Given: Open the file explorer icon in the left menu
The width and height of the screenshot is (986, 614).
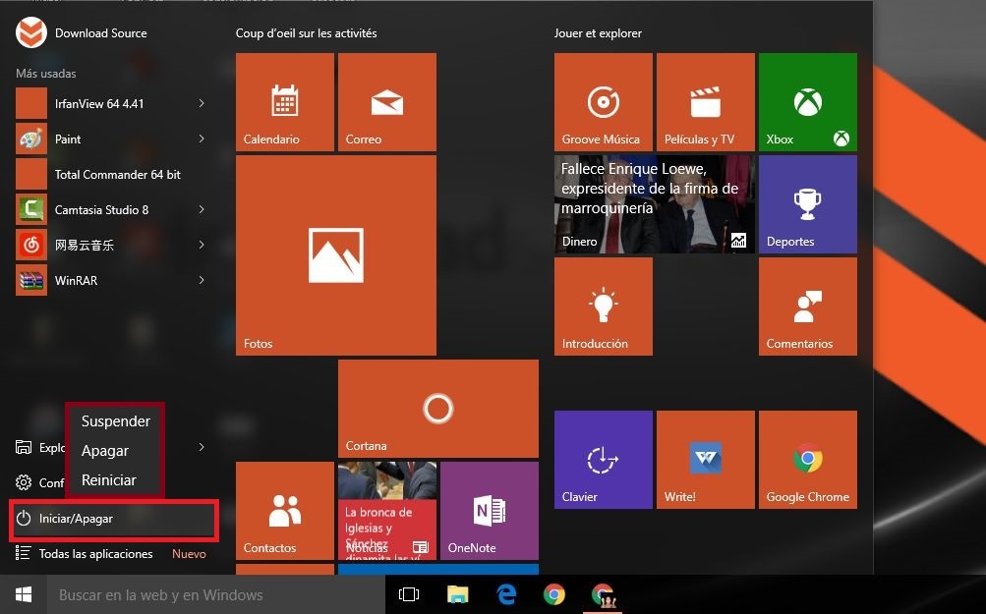Looking at the screenshot, I should (24, 447).
